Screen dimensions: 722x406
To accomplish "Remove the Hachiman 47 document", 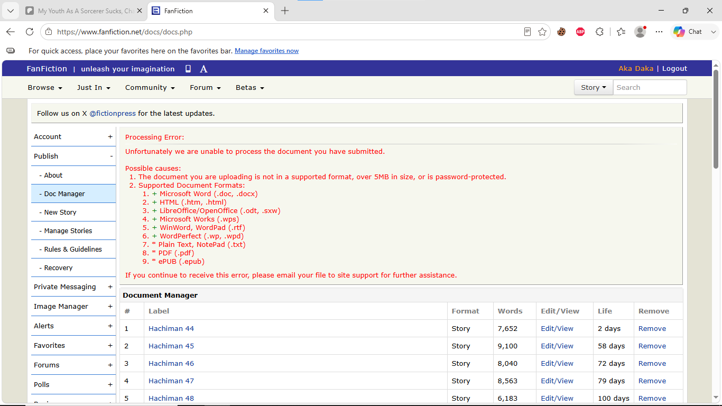I will (652, 381).
